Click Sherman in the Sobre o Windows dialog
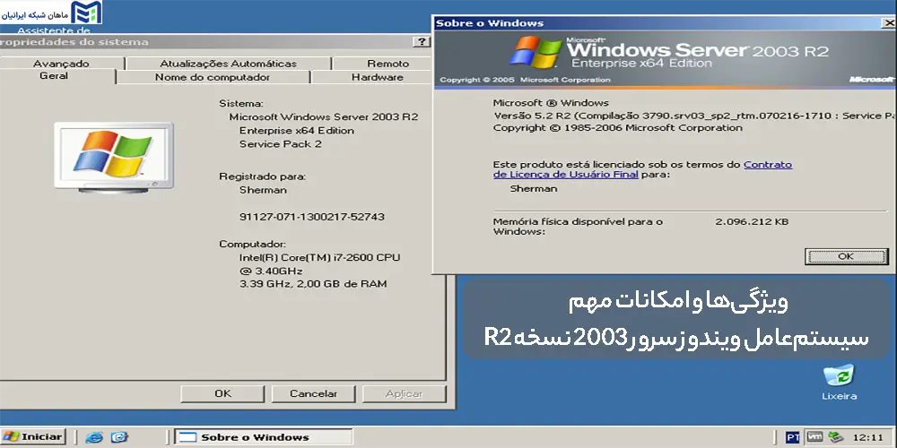This screenshot has width=897, height=448. tap(533, 188)
